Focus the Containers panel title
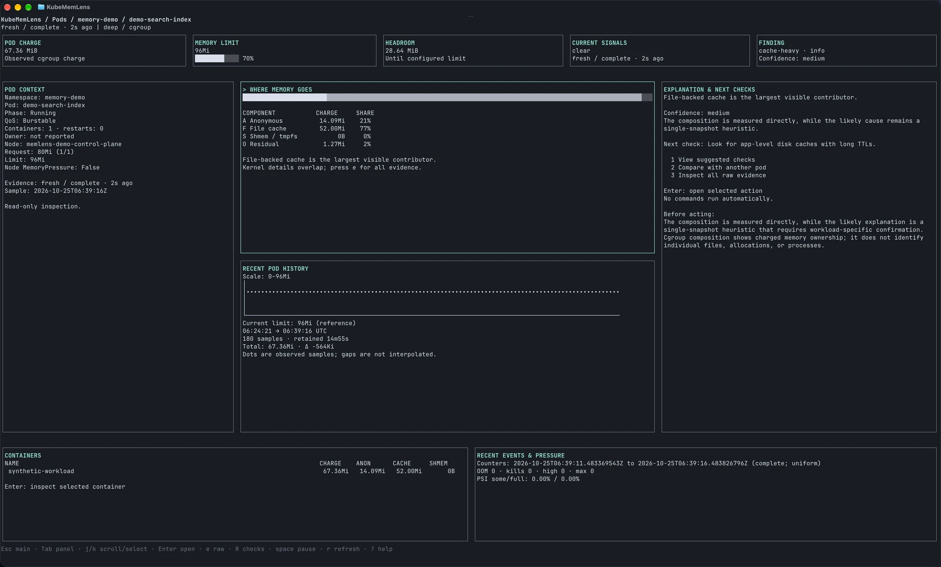The width and height of the screenshot is (941, 567). click(x=23, y=456)
